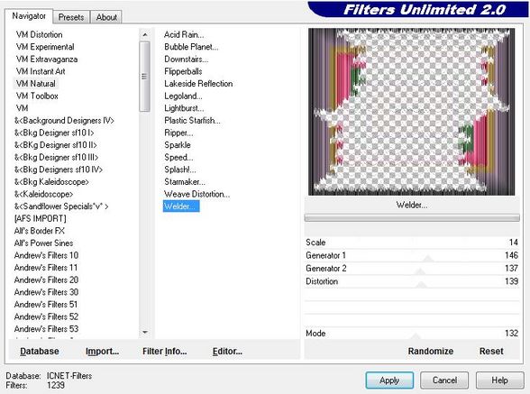Click the Generator 1 slider handle
The width and height of the screenshot is (530, 394).
click(428, 259)
